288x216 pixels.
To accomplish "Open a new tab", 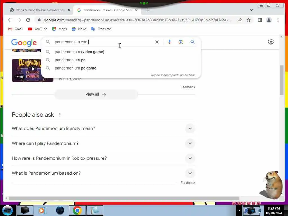I will [x=147, y=10].
